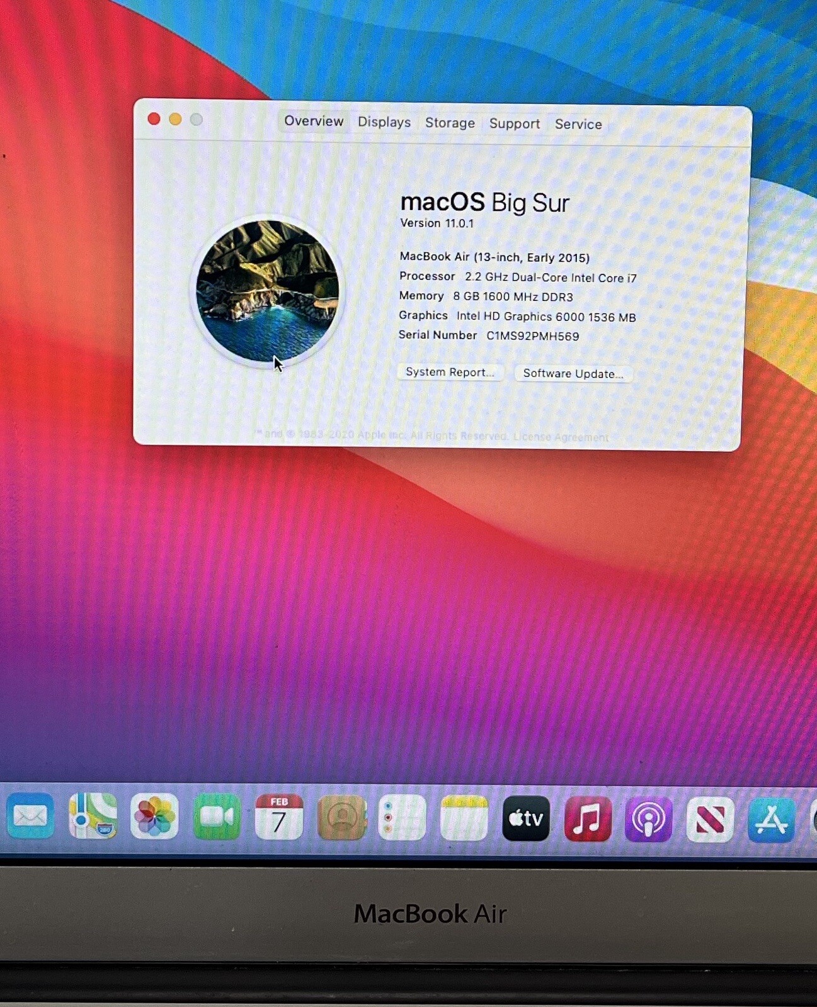817x1007 pixels.
Task: Open the Storage tab
Action: tap(450, 123)
